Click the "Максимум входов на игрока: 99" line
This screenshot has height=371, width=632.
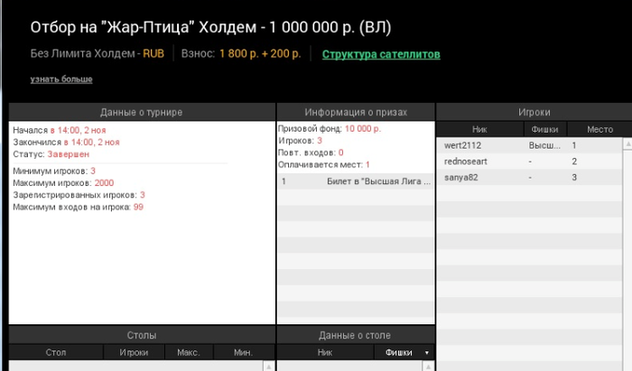[x=79, y=207]
